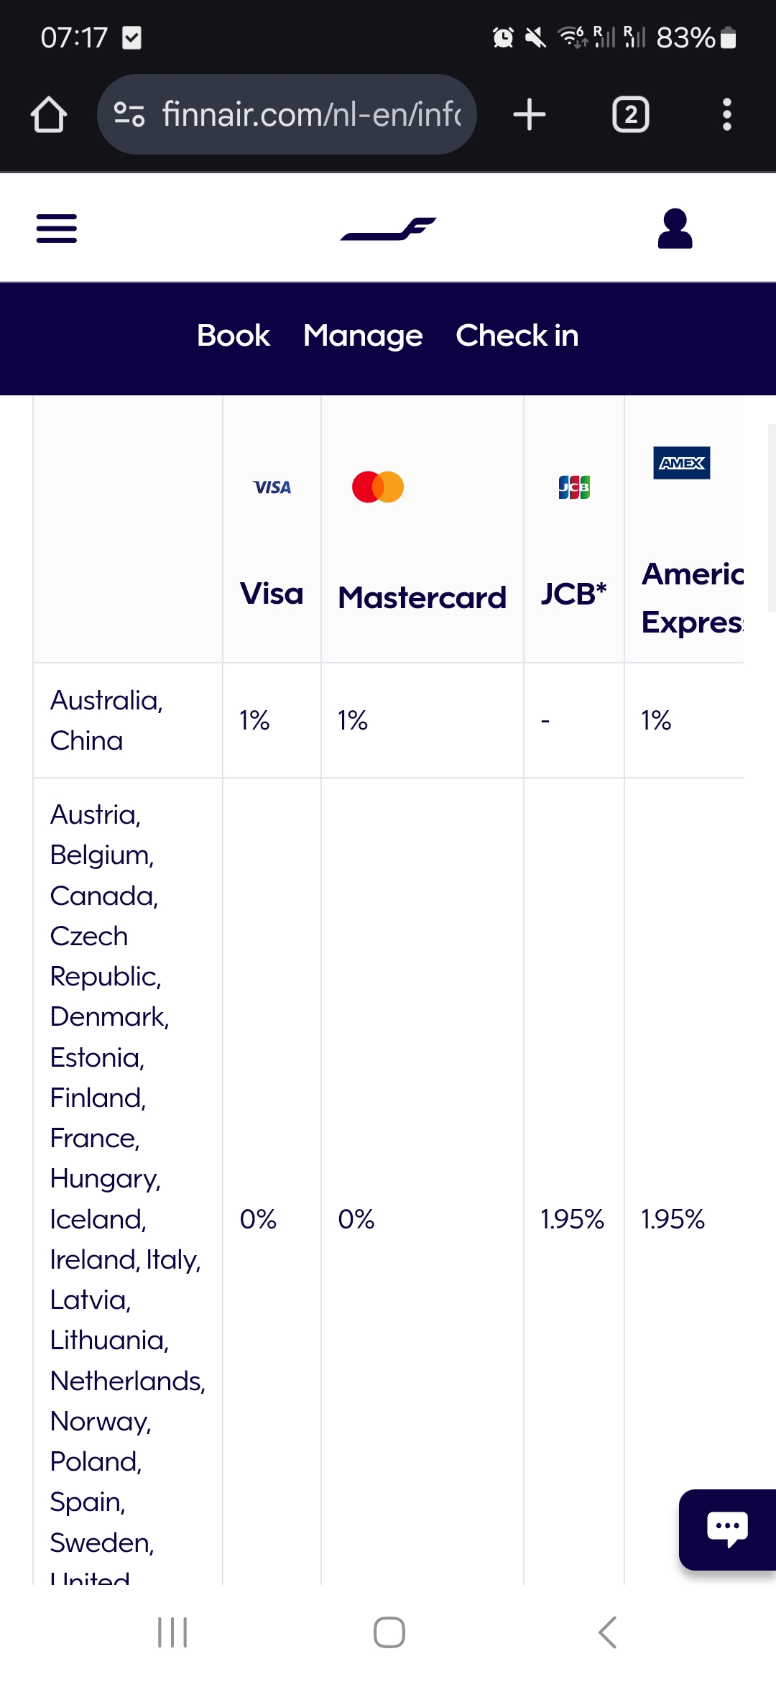Open a new browser tab
Image resolution: width=776 pixels, height=1682 pixels.
(530, 115)
